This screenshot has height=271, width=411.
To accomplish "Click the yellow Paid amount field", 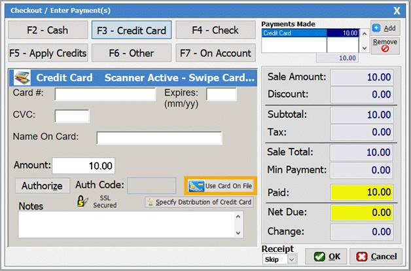I will click(361, 192).
